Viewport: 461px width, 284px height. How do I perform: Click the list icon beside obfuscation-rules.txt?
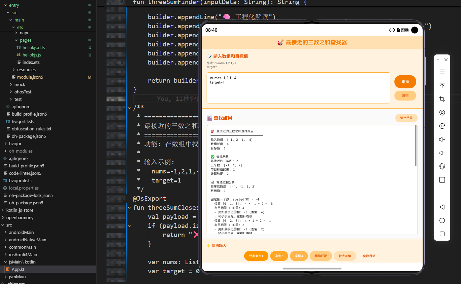9,129
